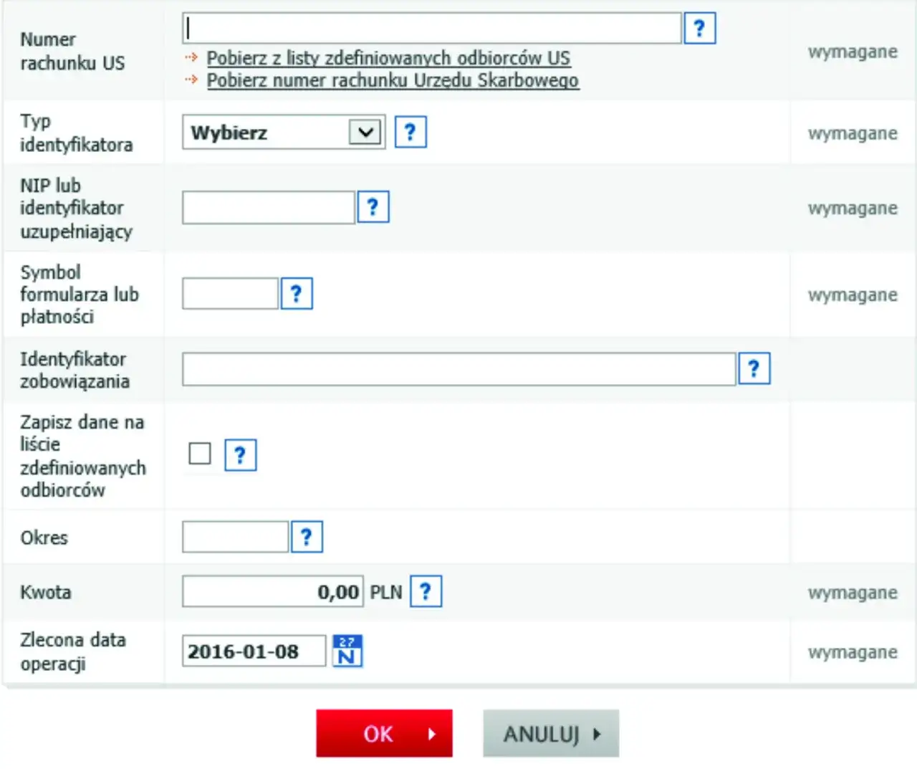The image size is (917, 769).
Task: Open help for Identyfikator zobowiązania
Action: (754, 368)
